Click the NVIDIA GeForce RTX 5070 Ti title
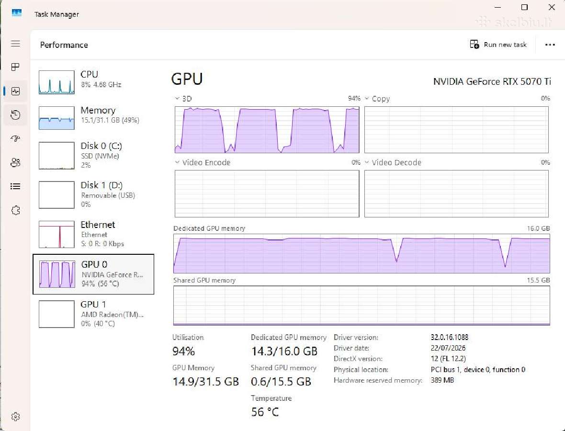565x431 pixels. (492, 81)
